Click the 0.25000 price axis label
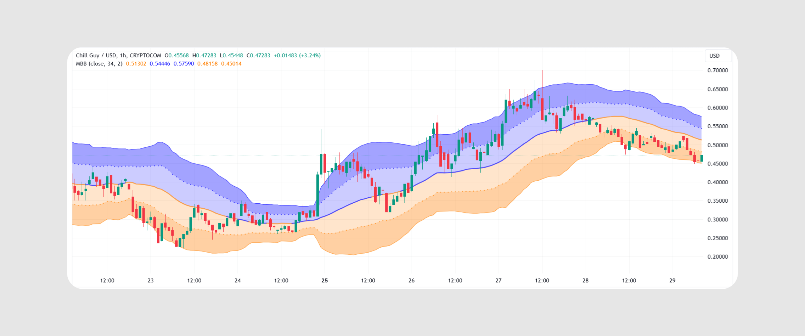805x336 pixels. click(718, 238)
